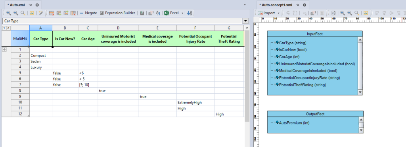Select column A header
Viewport: 406px width, 147px height.
(41, 28)
